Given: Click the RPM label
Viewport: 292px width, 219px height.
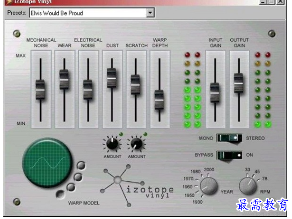Looking at the screenshot, I should tap(265, 192).
